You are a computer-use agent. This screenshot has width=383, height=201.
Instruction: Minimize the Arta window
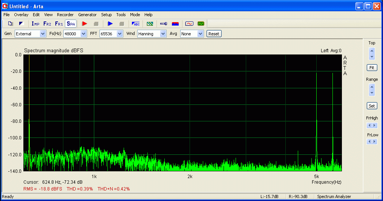pyautogui.click(x=359, y=6)
